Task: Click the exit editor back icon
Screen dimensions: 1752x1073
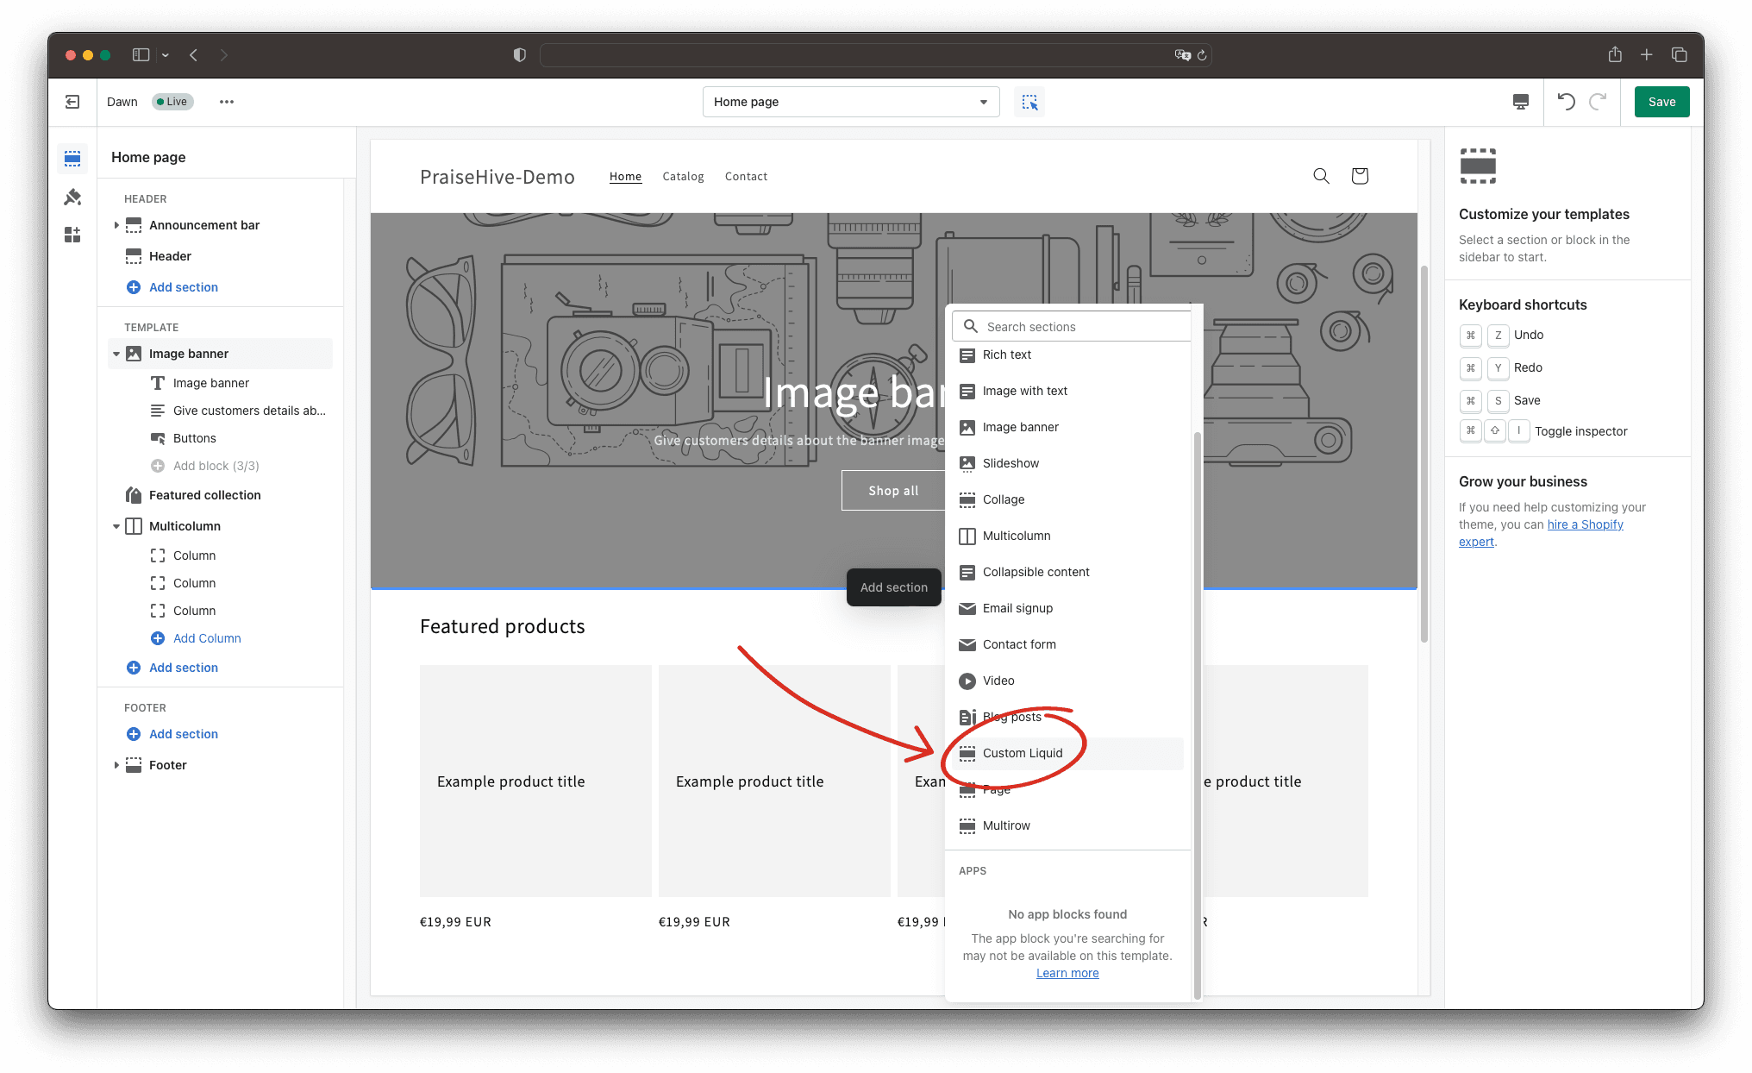Action: (x=72, y=102)
